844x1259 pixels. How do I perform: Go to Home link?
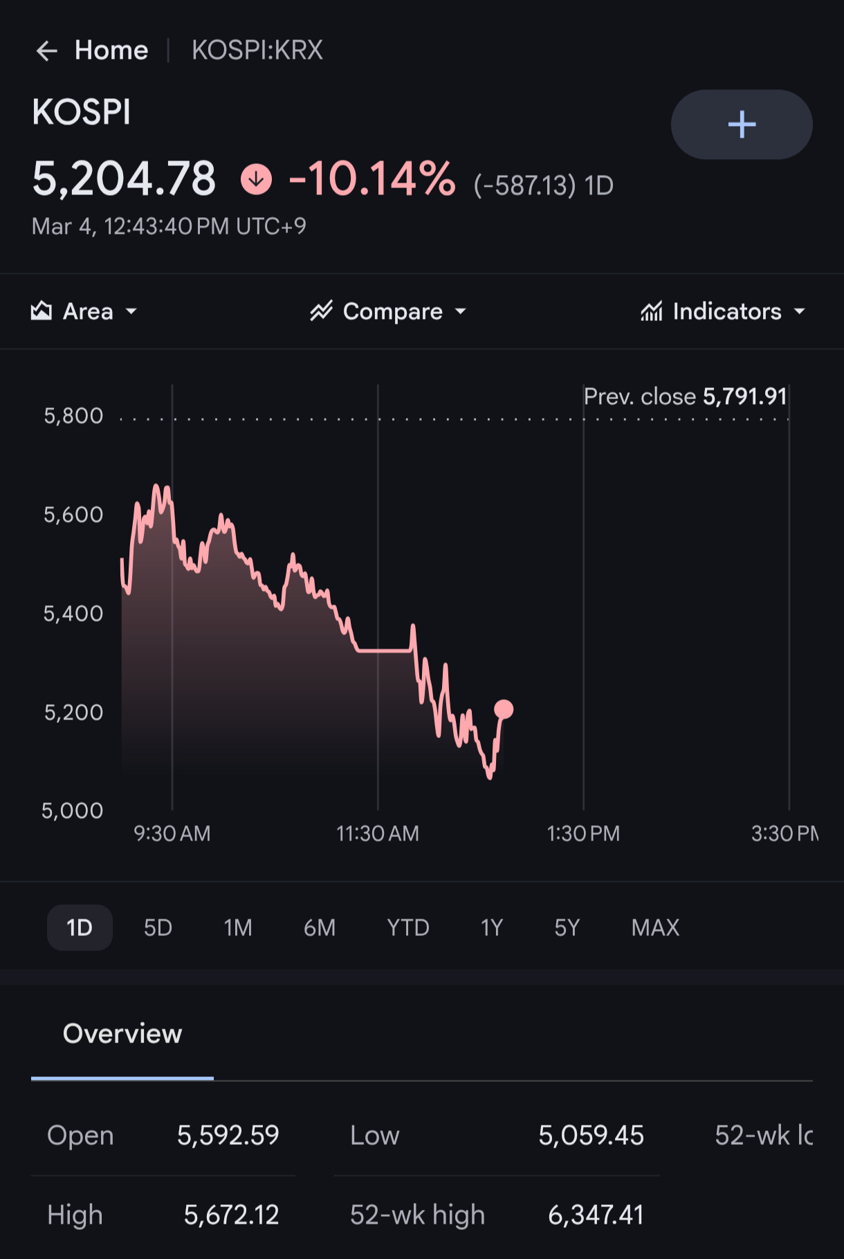(x=111, y=50)
